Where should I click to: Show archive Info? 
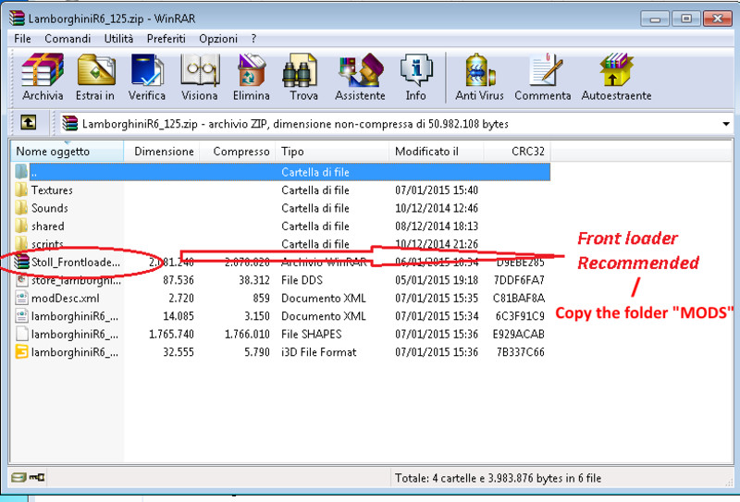pos(416,78)
